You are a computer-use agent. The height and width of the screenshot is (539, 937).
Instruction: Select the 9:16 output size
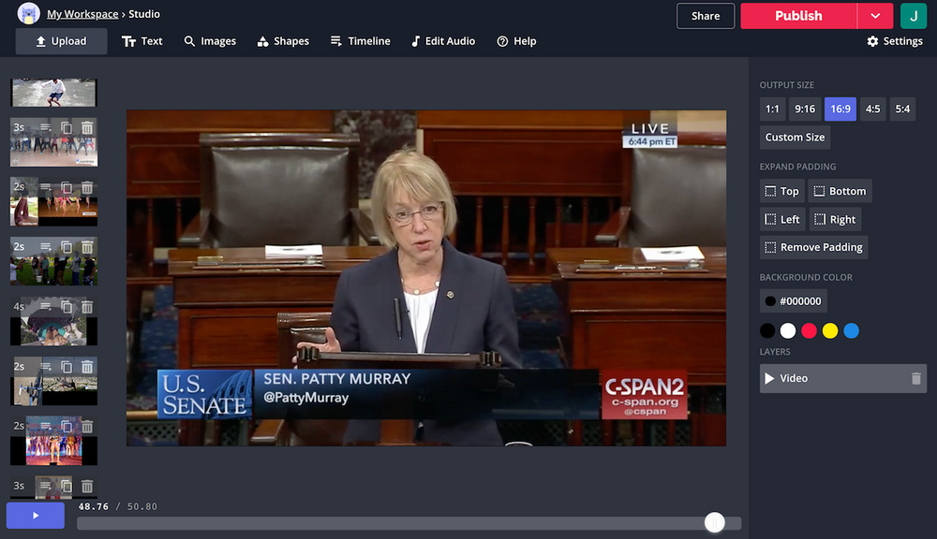805,109
